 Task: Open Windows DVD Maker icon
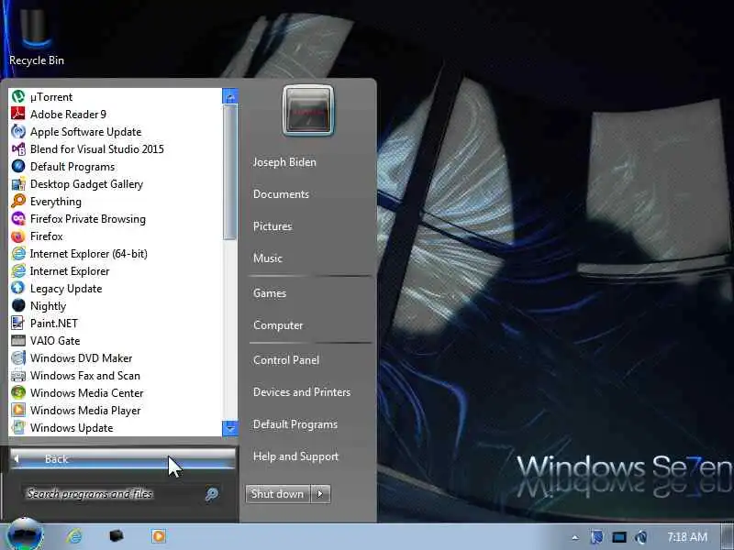[18, 357]
